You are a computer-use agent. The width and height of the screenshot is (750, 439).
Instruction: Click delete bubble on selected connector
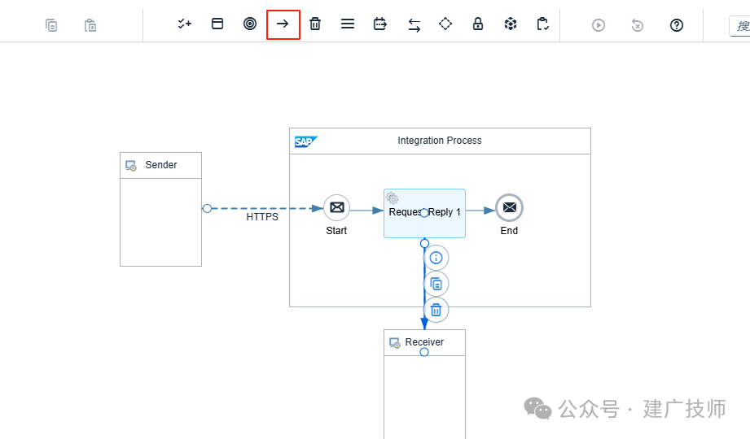[436, 310]
